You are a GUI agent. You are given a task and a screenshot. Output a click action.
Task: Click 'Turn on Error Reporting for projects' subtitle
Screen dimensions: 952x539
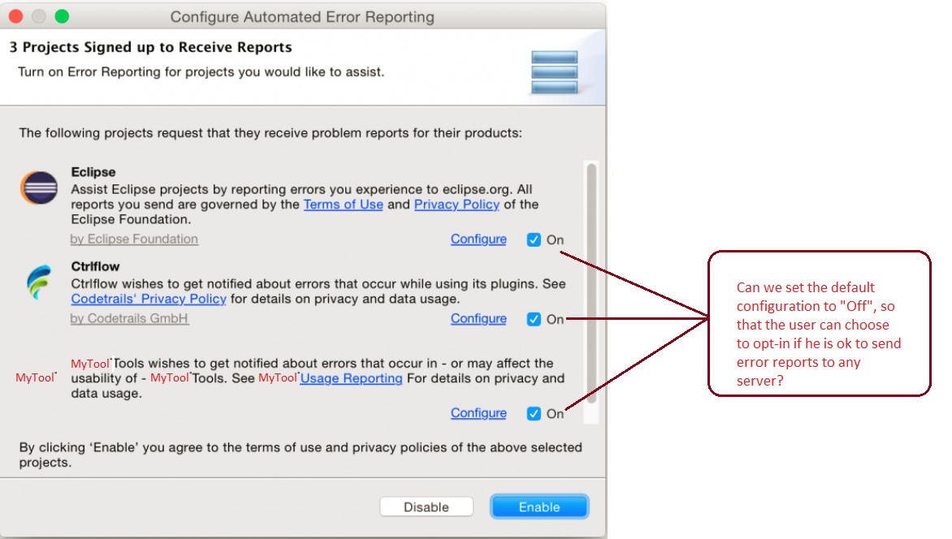tap(201, 71)
